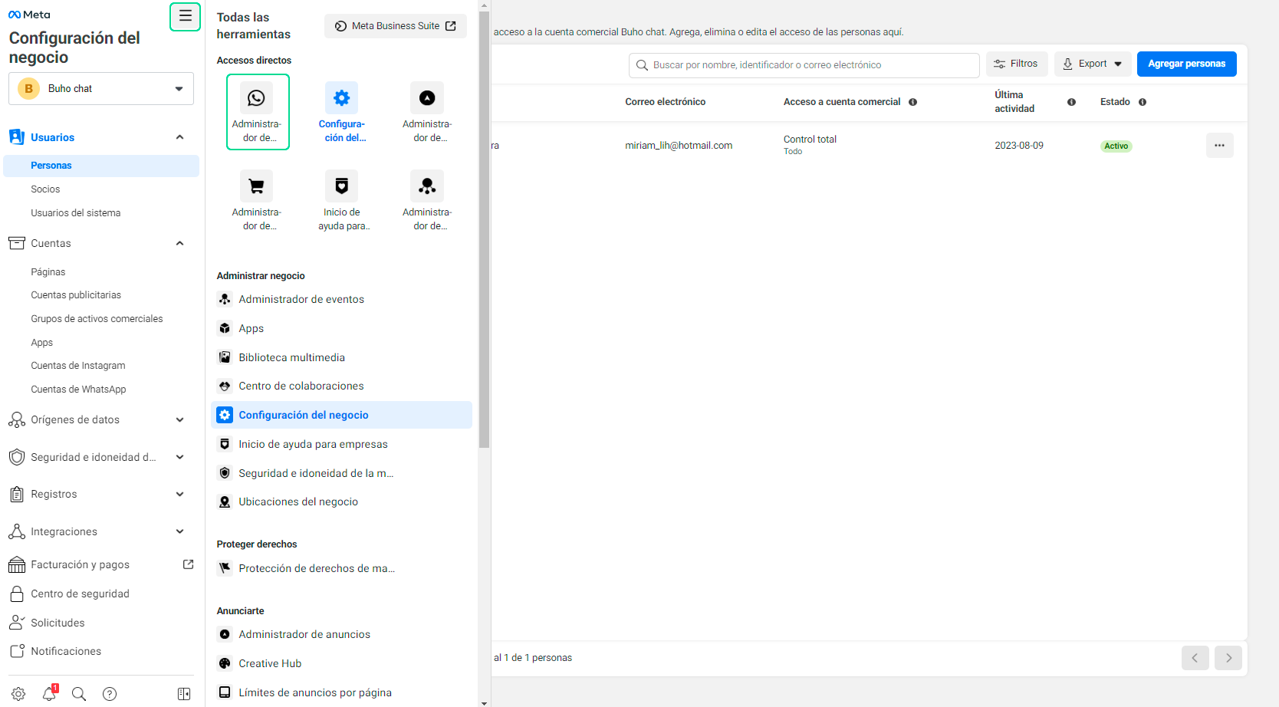1279x707 pixels.
Task: Open the shopping cart Administrador shortcut
Action: point(257,186)
